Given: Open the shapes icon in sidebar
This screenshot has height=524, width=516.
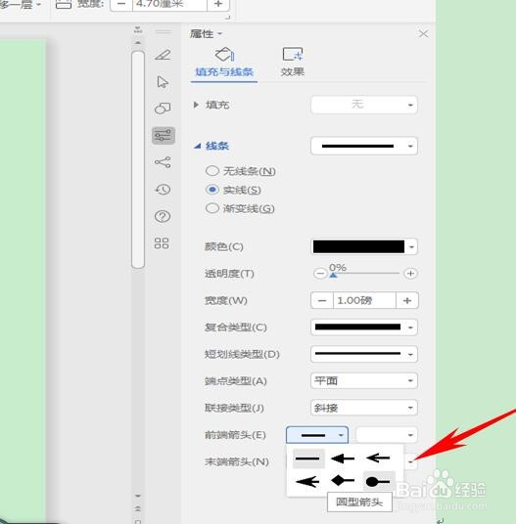Looking at the screenshot, I should coord(163,109).
